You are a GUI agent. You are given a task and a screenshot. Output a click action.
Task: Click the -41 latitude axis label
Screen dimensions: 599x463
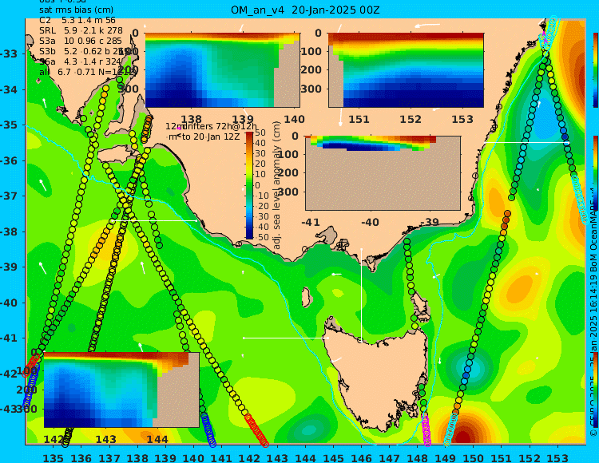click(x=9, y=338)
